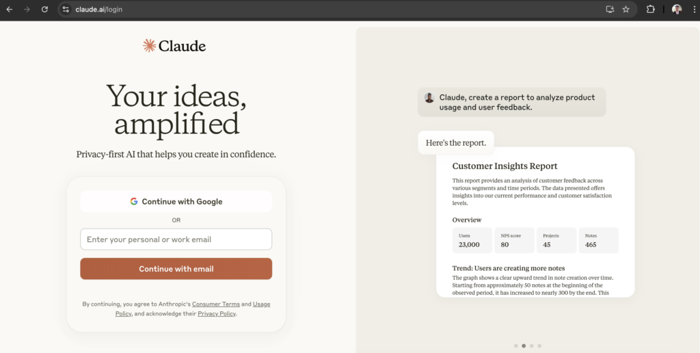The width and height of the screenshot is (700, 353).
Task: Select the third carousel dot
Action: pyautogui.click(x=532, y=345)
